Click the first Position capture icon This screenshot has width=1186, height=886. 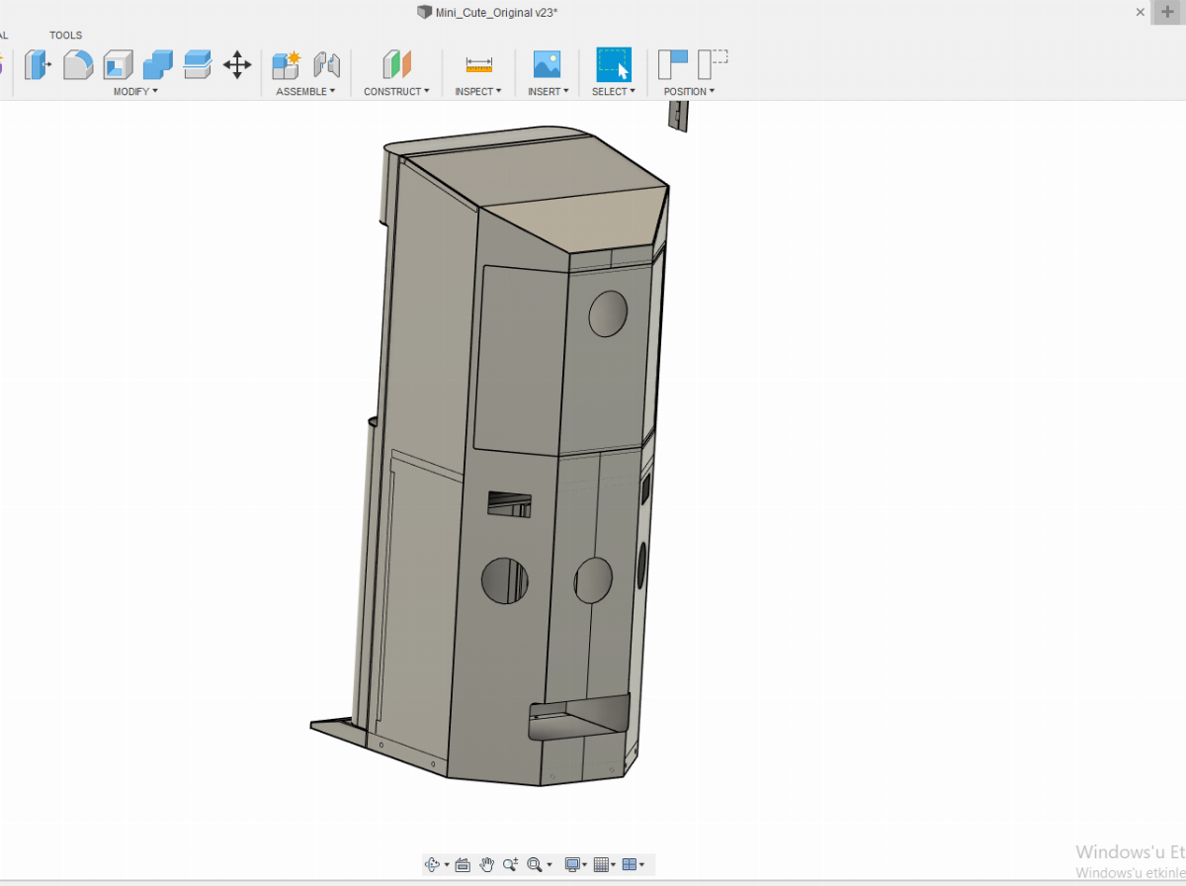pyautogui.click(x=673, y=64)
